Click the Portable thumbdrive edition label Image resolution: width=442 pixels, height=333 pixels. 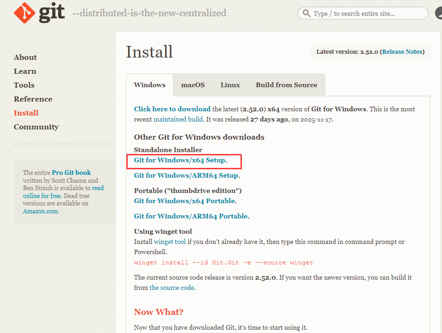188,191
